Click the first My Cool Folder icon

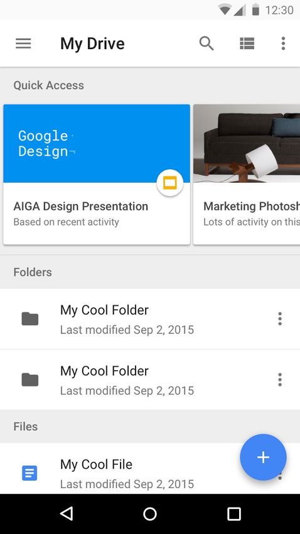pyautogui.click(x=30, y=319)
